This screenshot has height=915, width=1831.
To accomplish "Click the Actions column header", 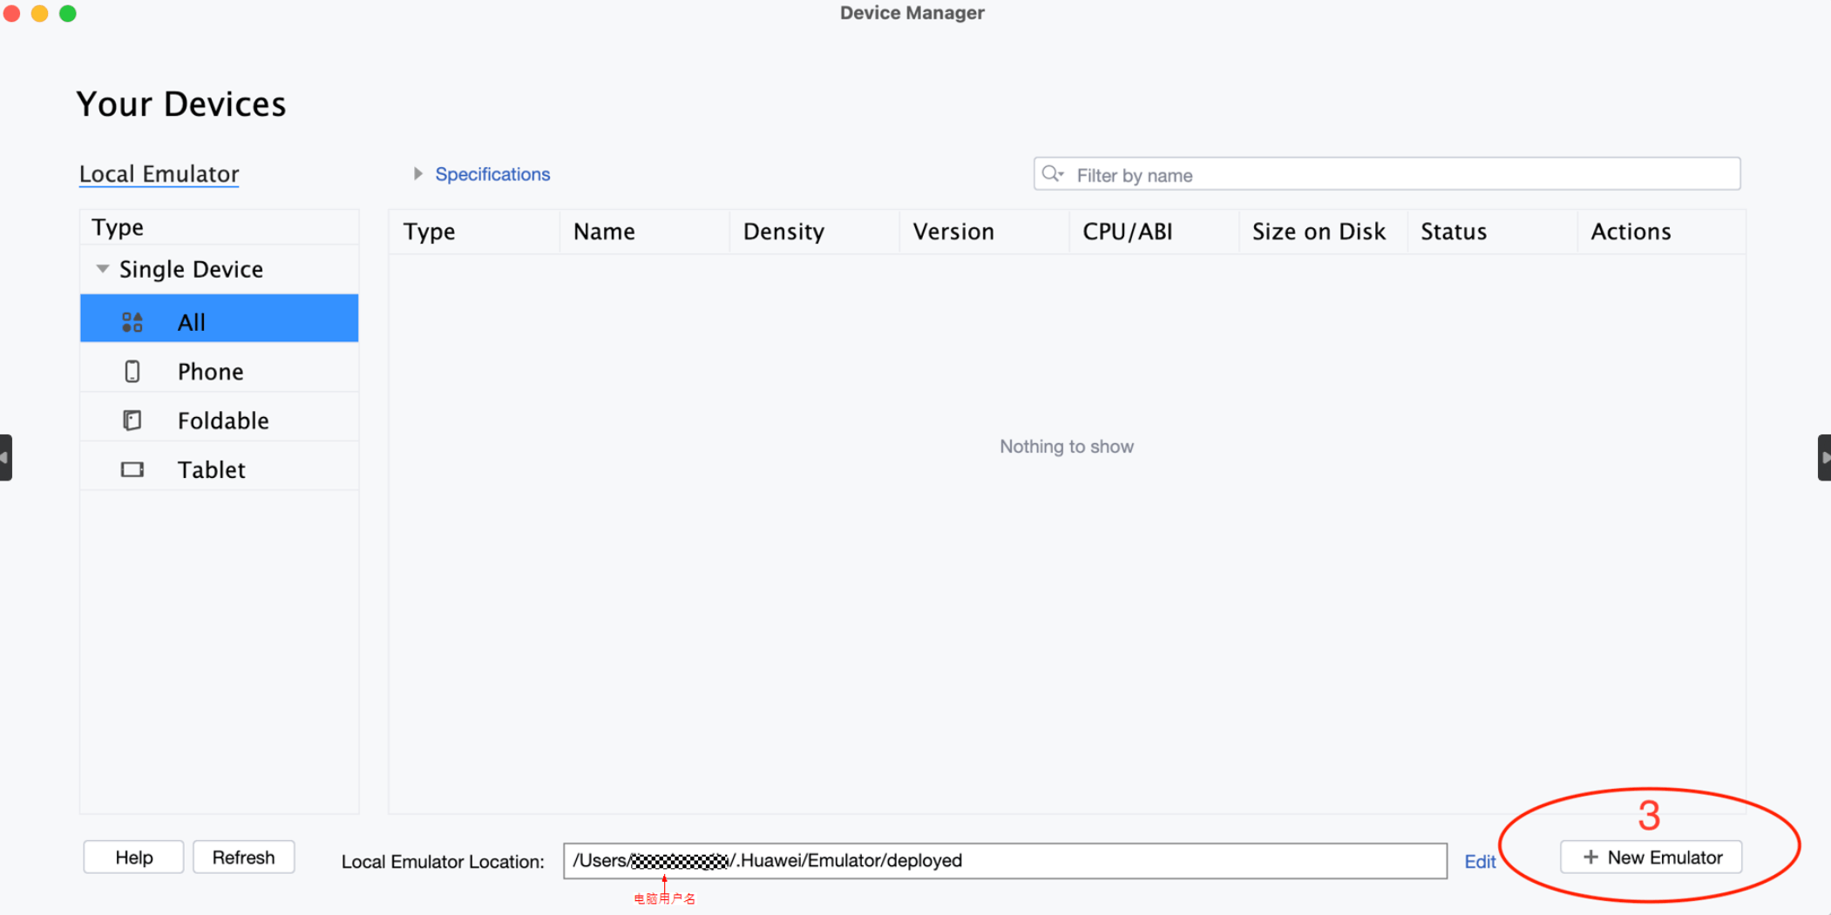I will [x=1661, y=232].
